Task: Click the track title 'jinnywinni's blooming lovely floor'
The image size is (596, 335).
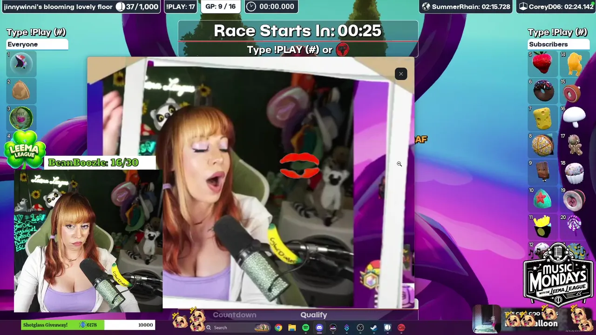Action: click(58, 7)
